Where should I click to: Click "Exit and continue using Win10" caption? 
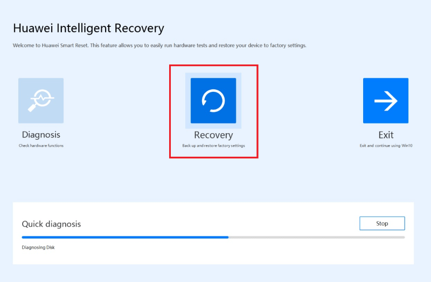pos(386,146)
